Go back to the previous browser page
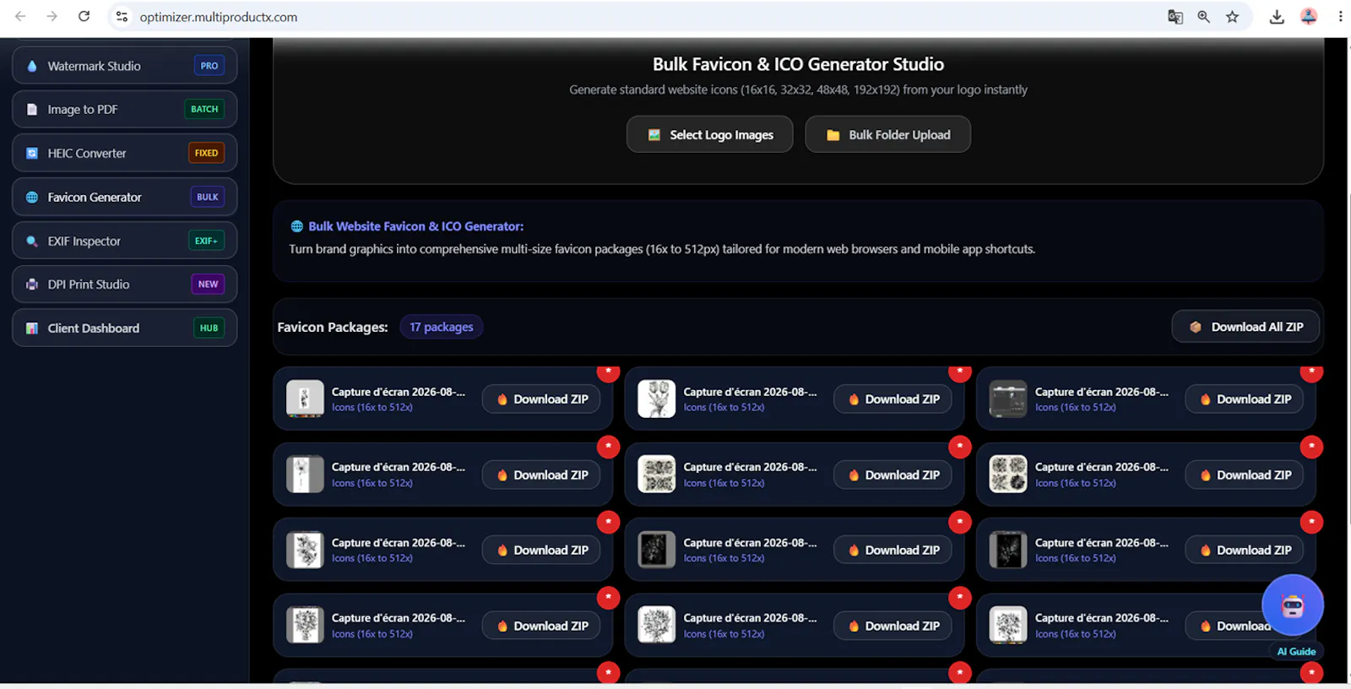Image resolution: width=1351 pixels, height=689 pixels. tap(20, 16)
